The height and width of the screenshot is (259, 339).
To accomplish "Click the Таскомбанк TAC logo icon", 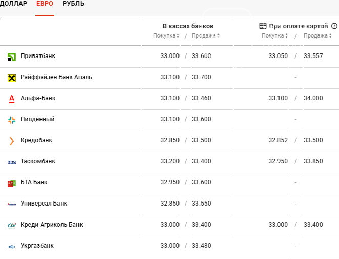I will click(12, 162).
